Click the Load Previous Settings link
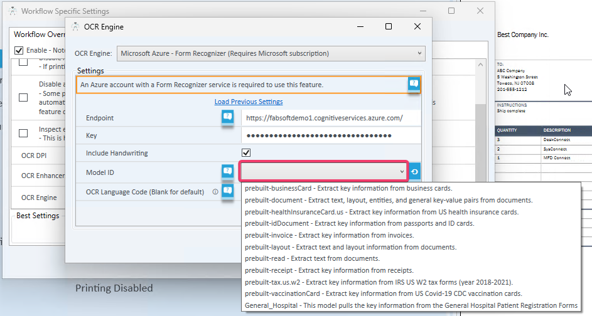 pos(249,102)
